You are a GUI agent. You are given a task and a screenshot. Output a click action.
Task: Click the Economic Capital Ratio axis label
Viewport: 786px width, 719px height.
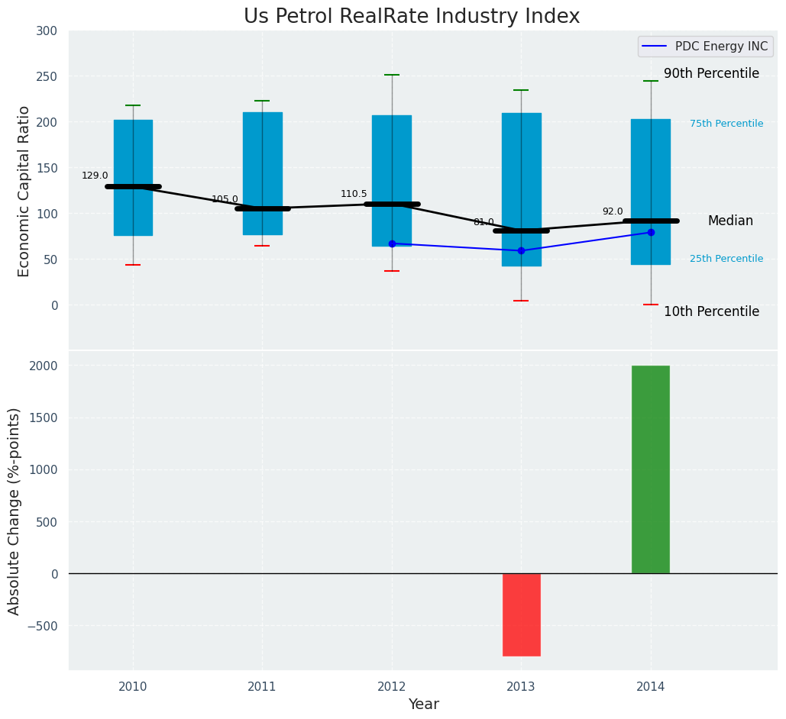(x=24, y=191)
